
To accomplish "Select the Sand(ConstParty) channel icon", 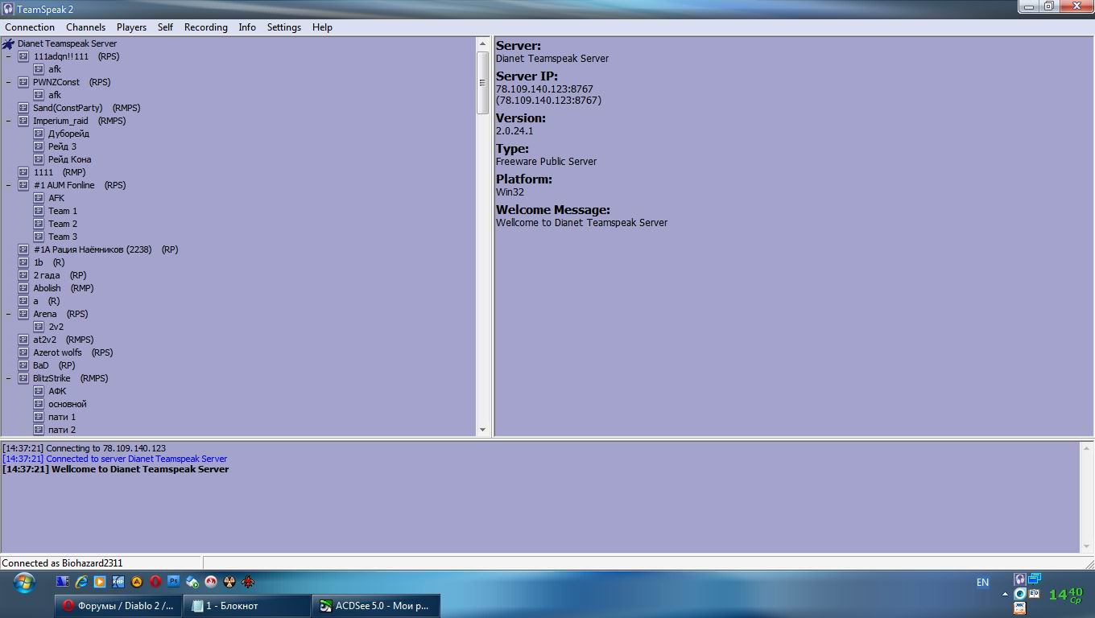I will point(23,108).
